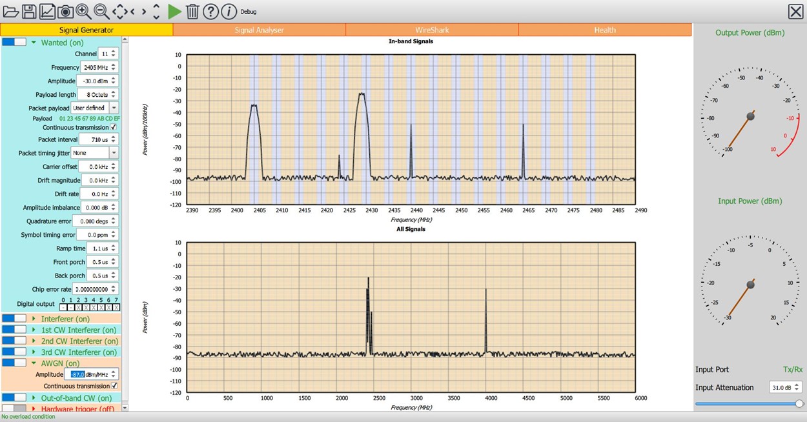Screen dimensions: 807x422
Task: Open the WireShark tab
Action: (432, 30)
